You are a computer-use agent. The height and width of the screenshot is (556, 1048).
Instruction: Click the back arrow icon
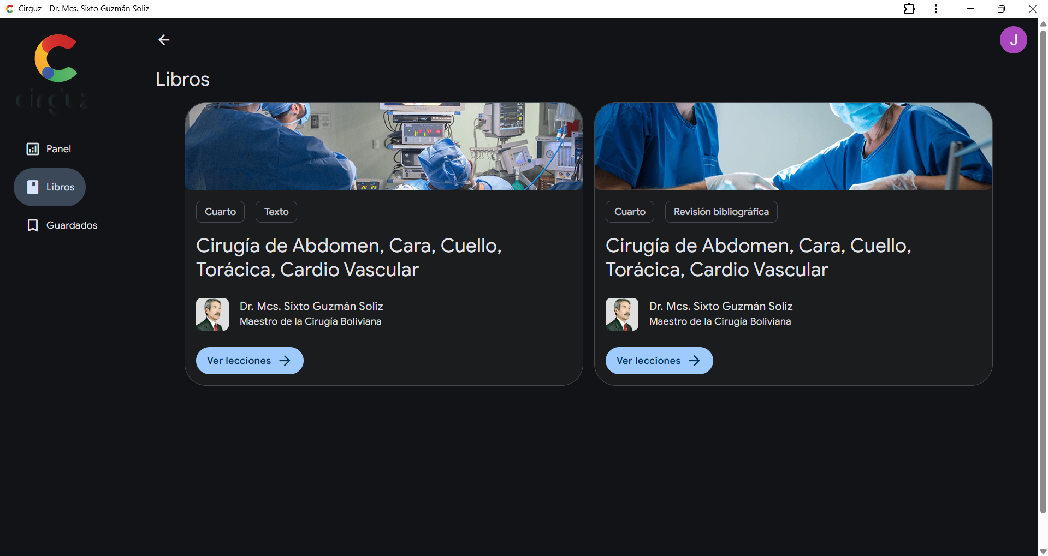pyautogui.click(x=164, y=40)
